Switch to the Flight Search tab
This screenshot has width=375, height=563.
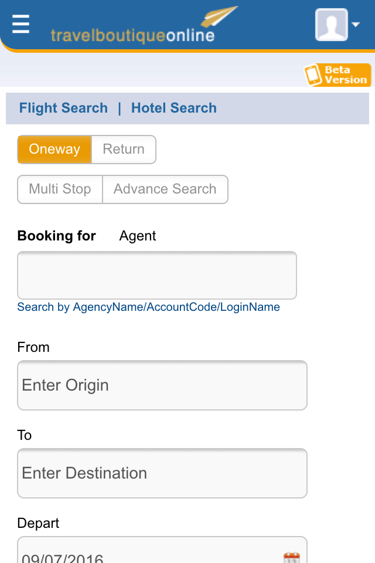63,108
